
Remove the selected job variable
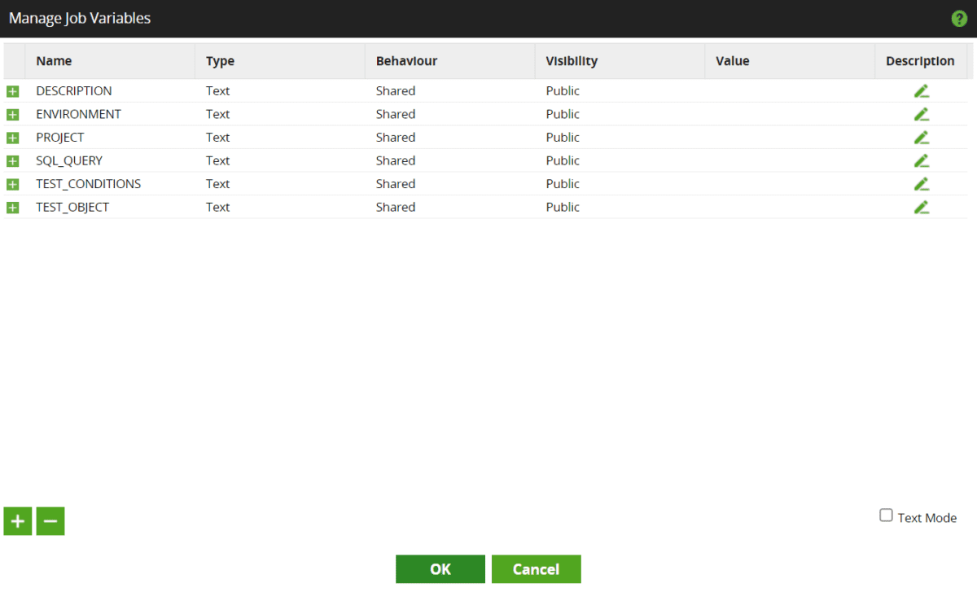click(x=50, y=521)
